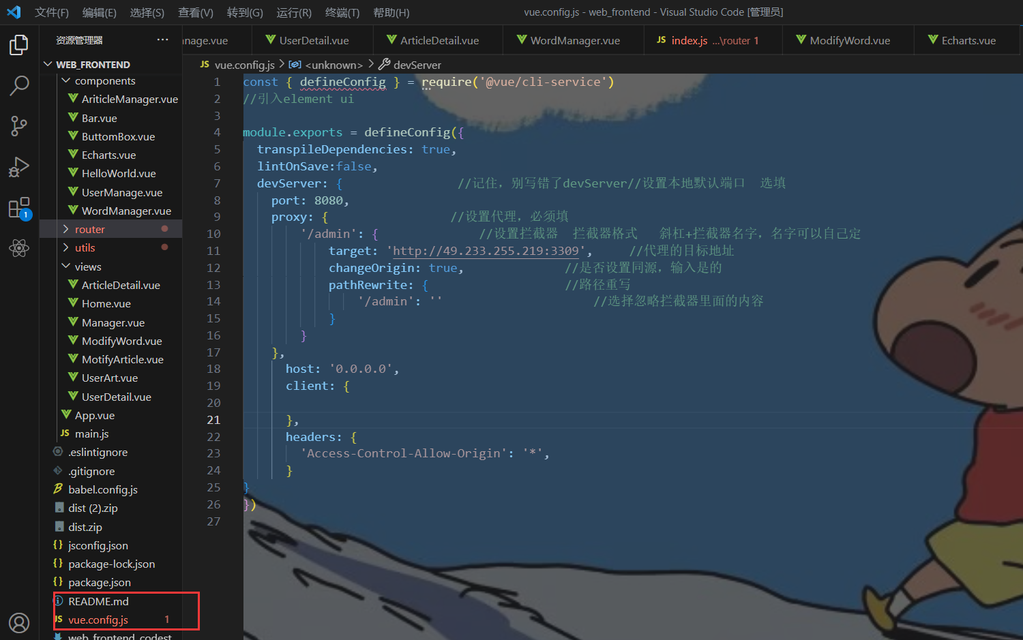Screen dimensions: 1023x640
Task: Open the Explorer view in activity bar
Action: click(x=19, y=45)
